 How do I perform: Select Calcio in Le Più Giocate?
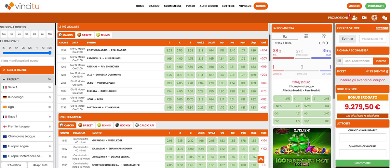(66, 35)
